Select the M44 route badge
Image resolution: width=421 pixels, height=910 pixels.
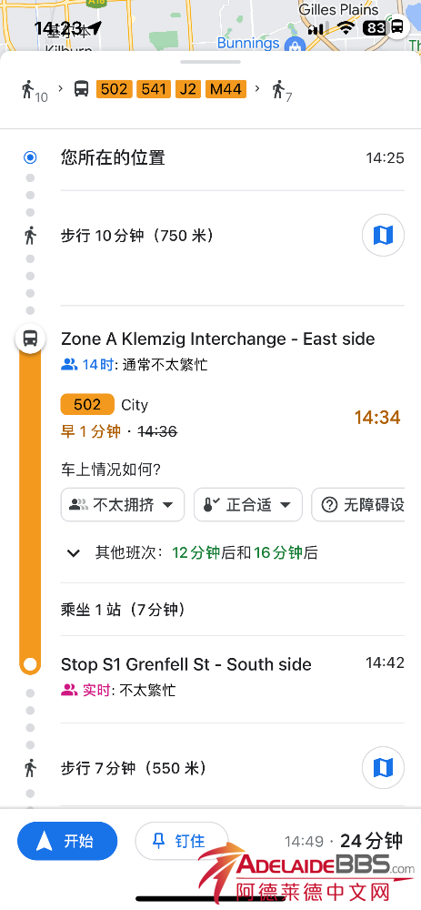(x=226, y=89)
